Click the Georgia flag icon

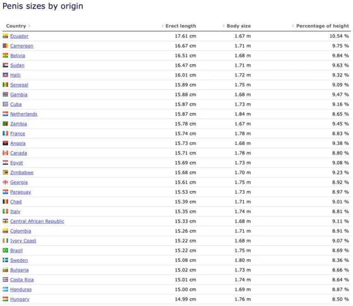click(5, 182)
